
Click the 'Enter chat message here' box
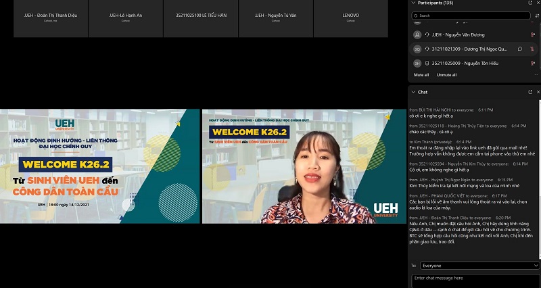(476, 281)
